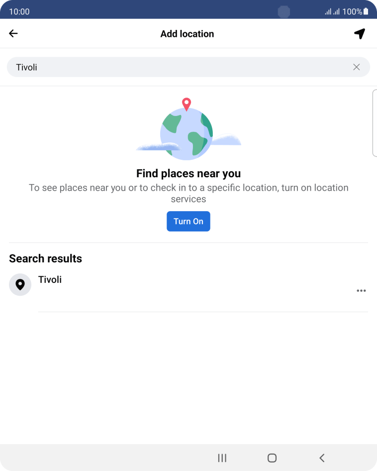Screen dimensions: 377x471
Task: Tap the location arrow icon in header
Action: (360, 34)
